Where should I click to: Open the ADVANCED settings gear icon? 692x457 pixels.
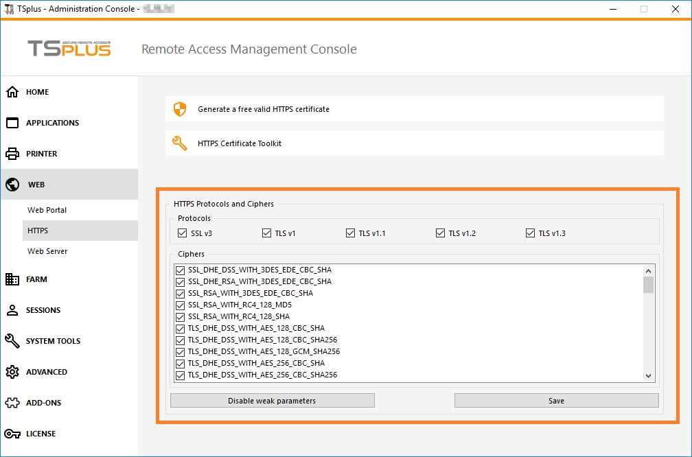pos(12,372)
